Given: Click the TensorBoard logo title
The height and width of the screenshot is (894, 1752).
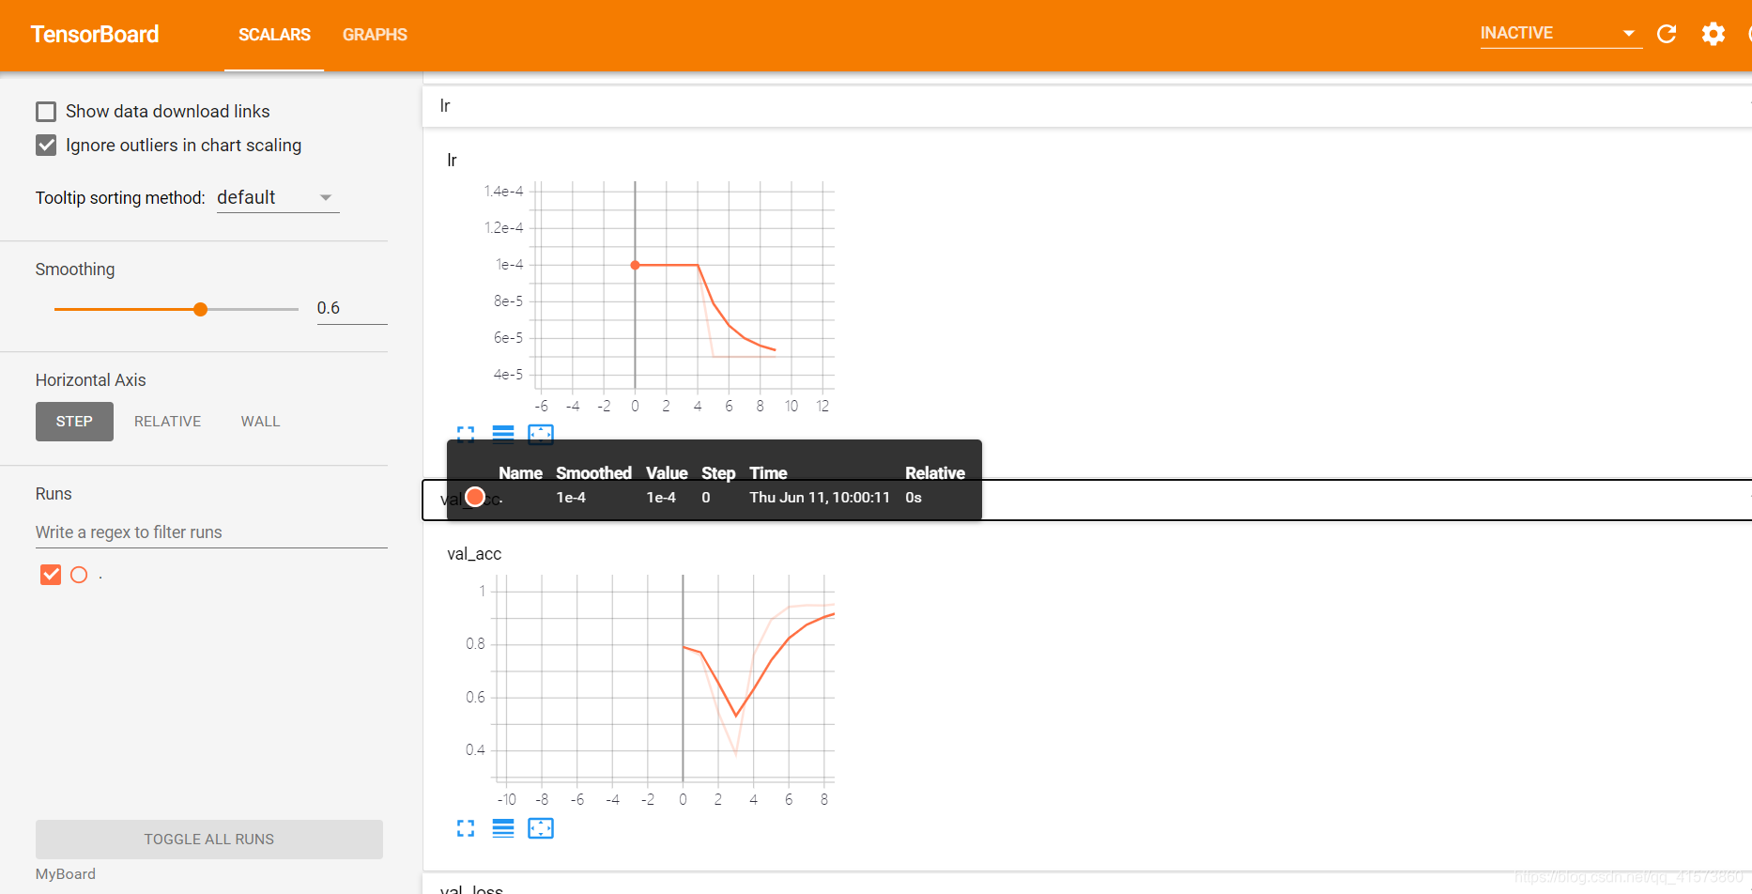Looking at the screenshot, I should coord(95,35).
